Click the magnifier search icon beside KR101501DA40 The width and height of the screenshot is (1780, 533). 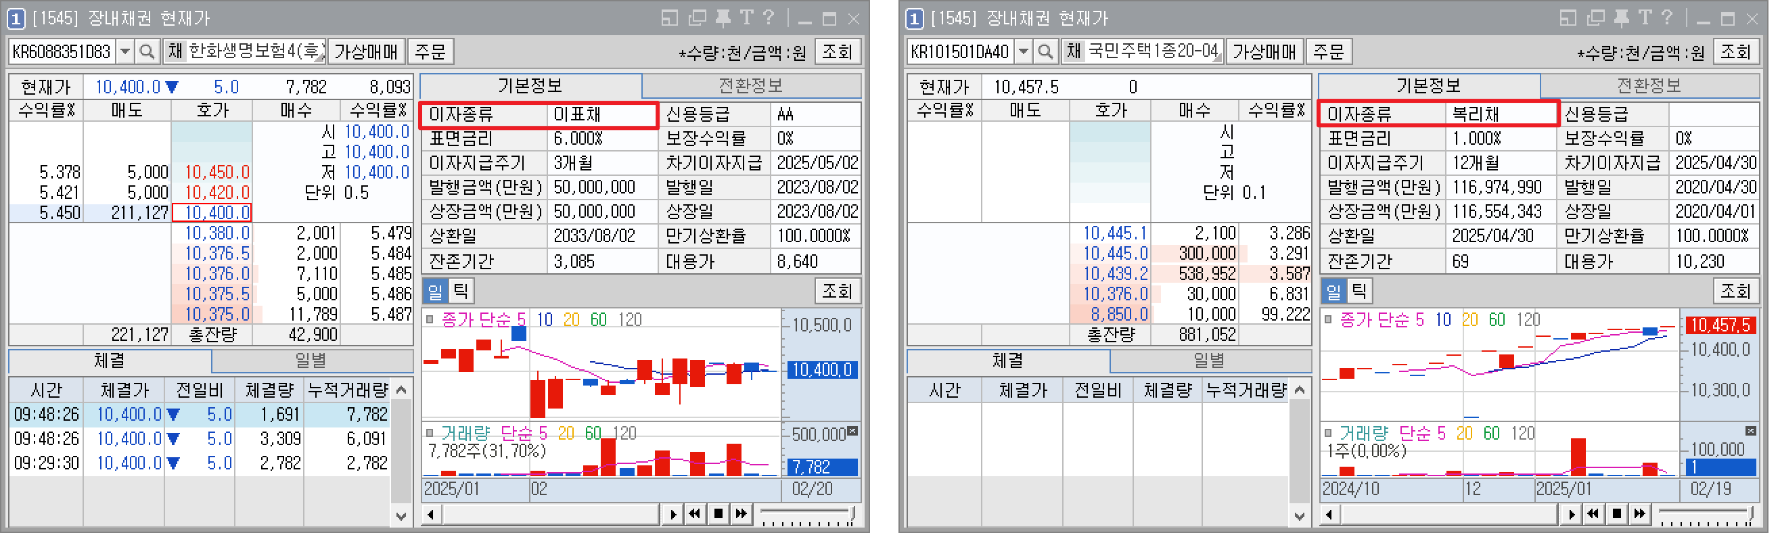(x=1046, y=52)
